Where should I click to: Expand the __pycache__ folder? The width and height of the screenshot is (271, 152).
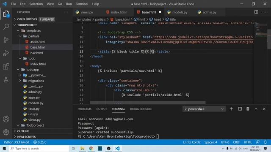[x=20, y=75]
